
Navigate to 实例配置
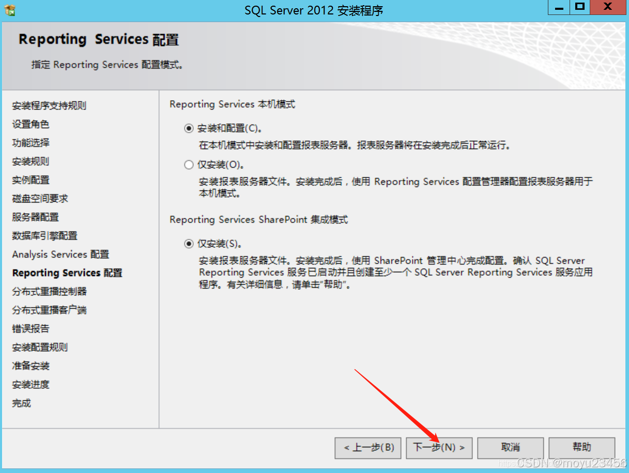pos(30,180)
